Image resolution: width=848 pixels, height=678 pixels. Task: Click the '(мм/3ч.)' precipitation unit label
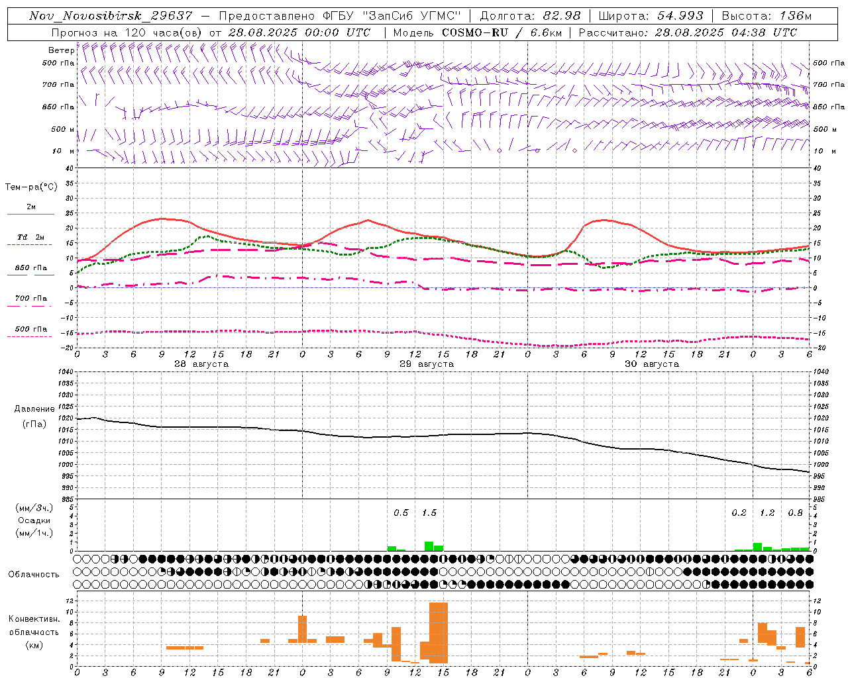pyautogui.click(x=34, y=508)
